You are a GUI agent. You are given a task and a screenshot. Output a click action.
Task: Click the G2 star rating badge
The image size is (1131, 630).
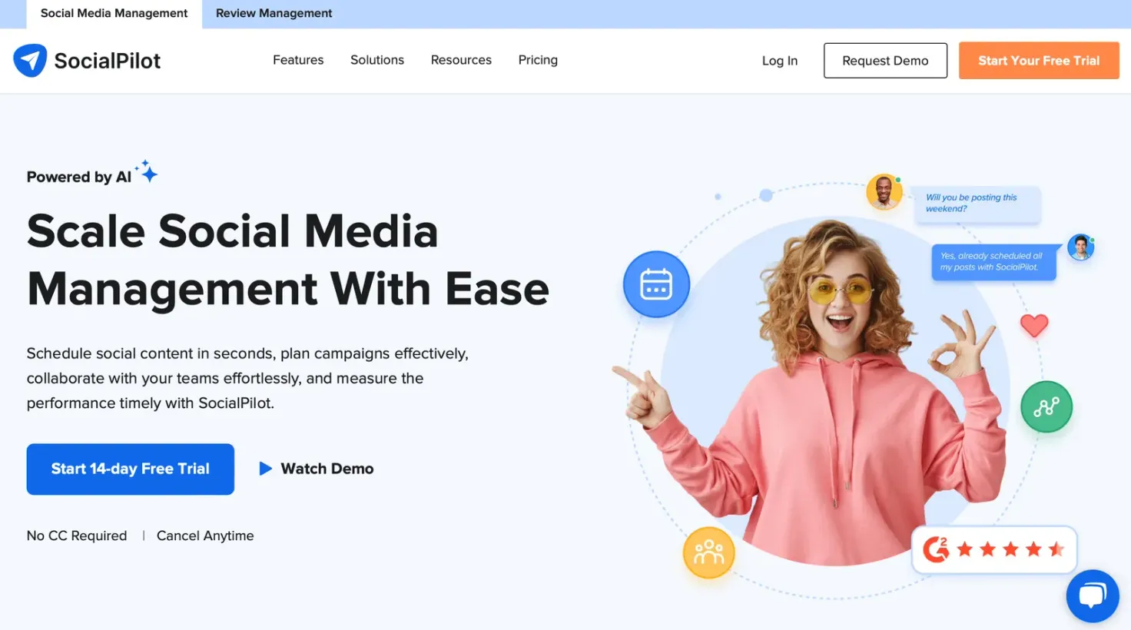click(x=994, y=549)
